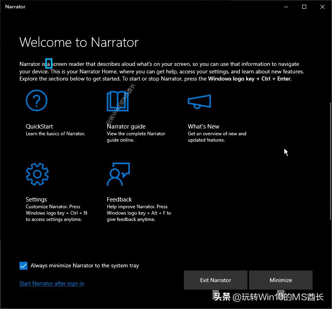This screenshot has height=309, width=332.
Task: Click the Start Narrator after sign-in link
Action: click(x=52, y=284)
